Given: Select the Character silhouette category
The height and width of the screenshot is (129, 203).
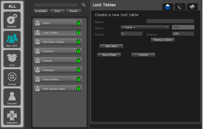Looking at the screenshot, I should pyautogui.click(x=12, y=97).
